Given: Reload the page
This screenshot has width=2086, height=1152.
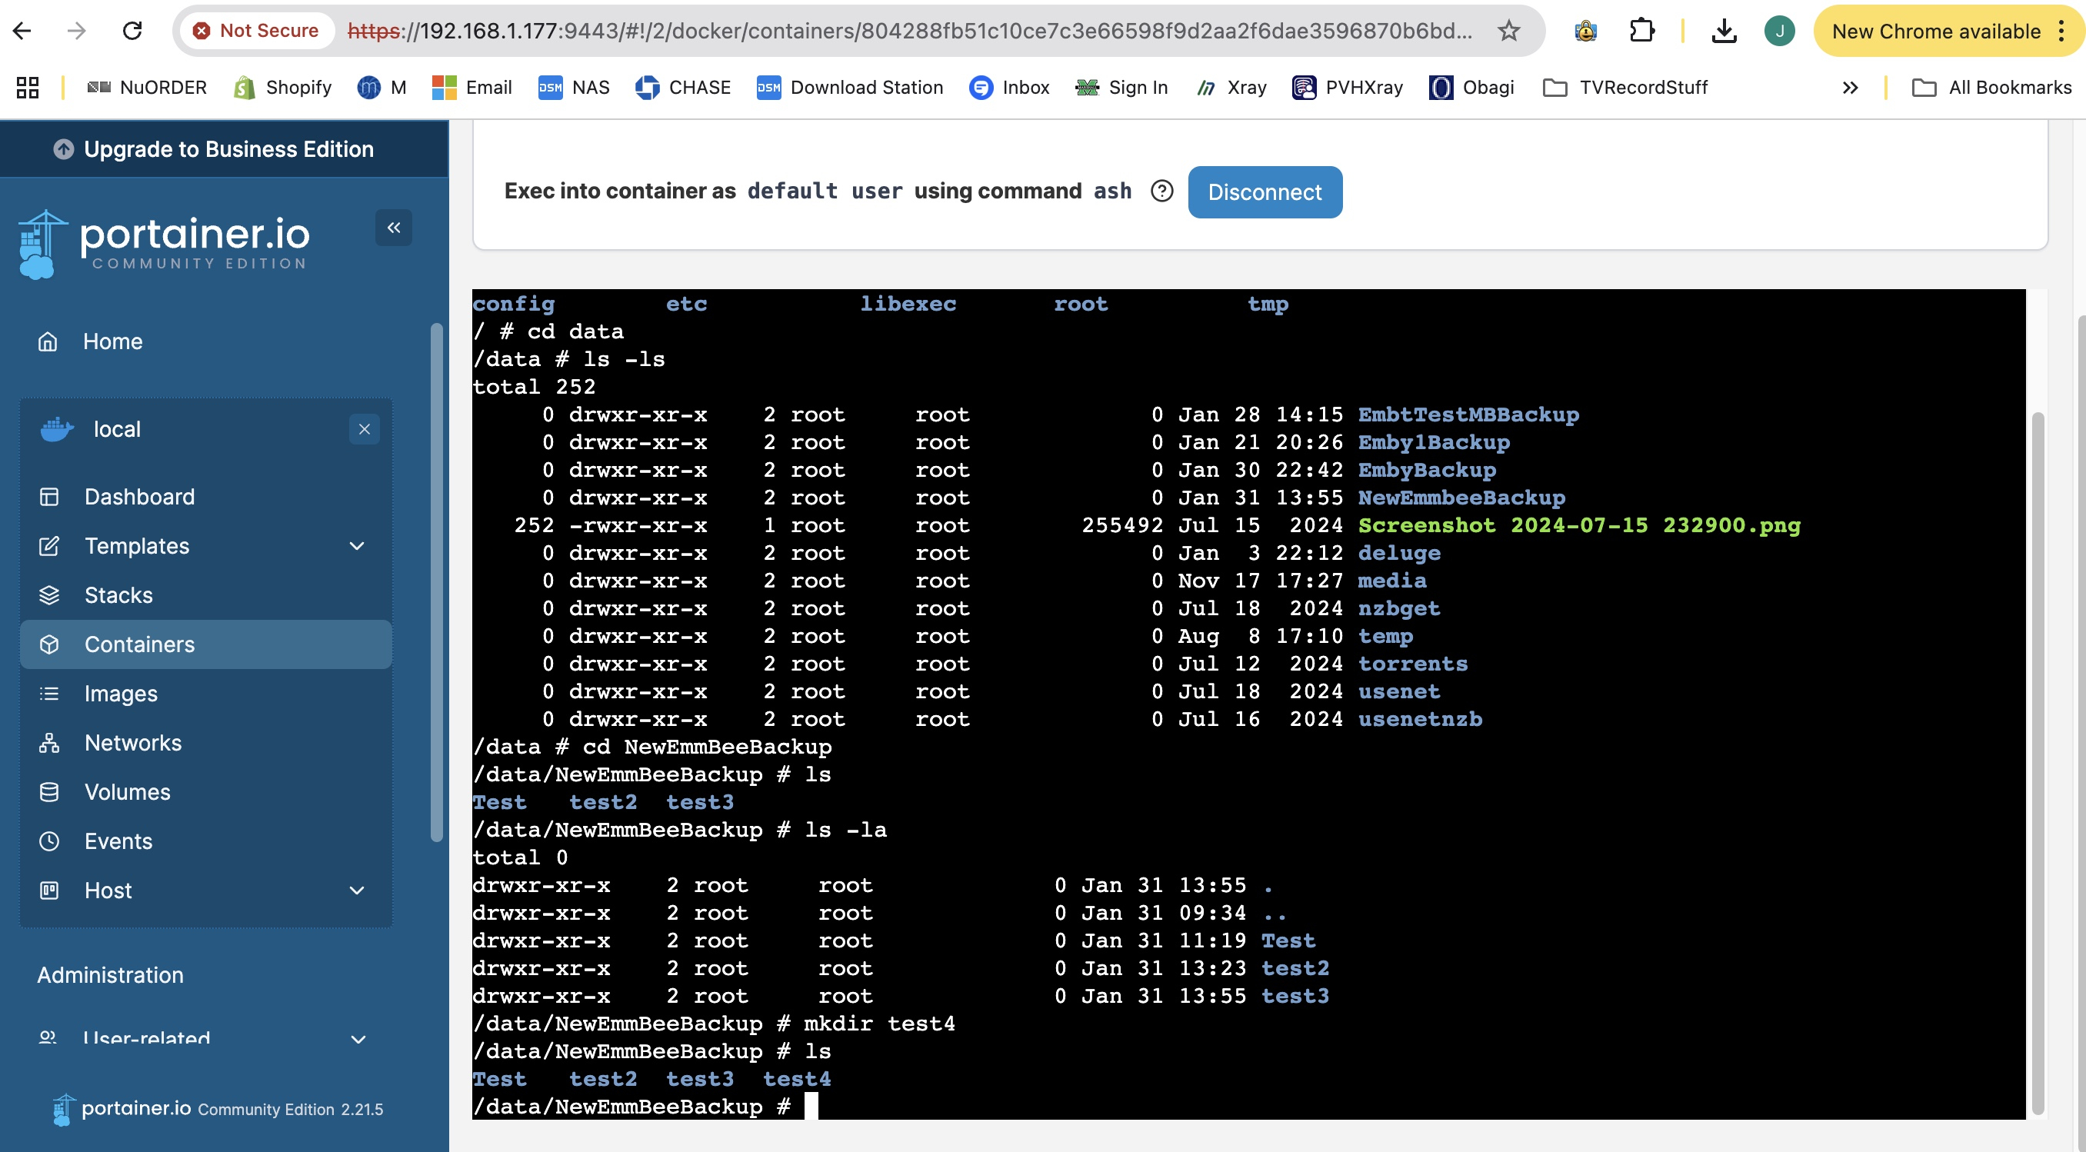Looking at the screenshot, I should [x=132, y=31].
